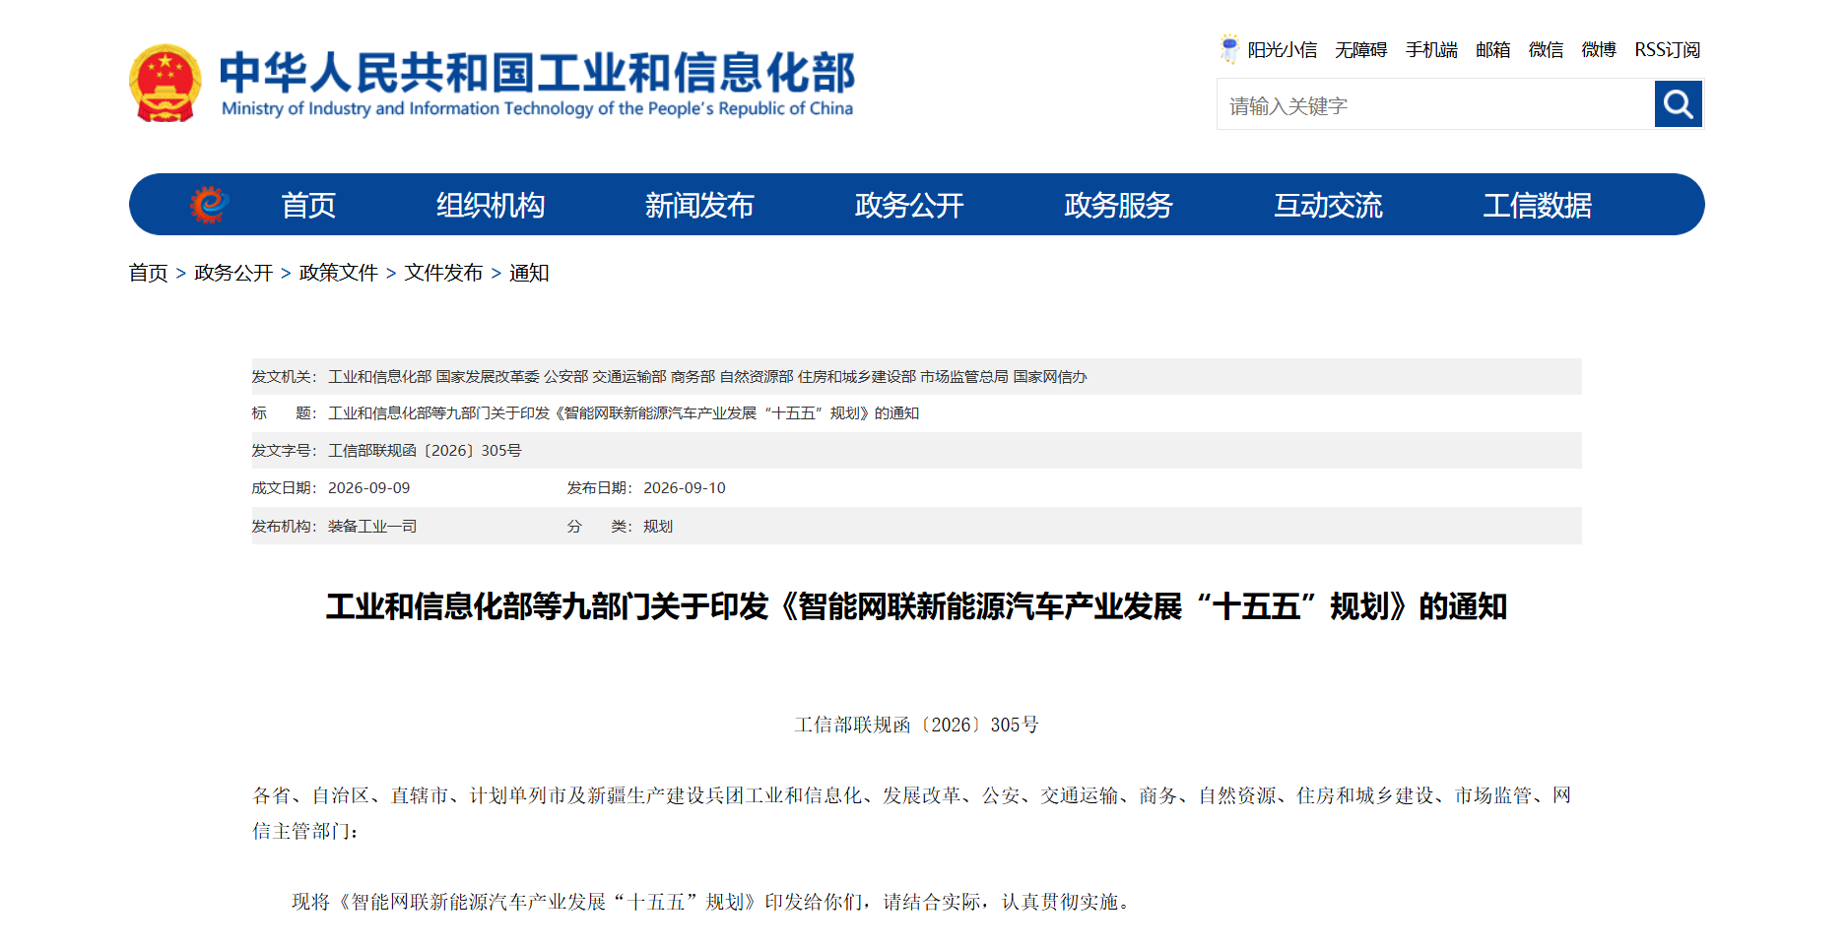Go to 首页 in the breadcrumb
This screenshot has height=947, width=1848.
tap(149, 273)
